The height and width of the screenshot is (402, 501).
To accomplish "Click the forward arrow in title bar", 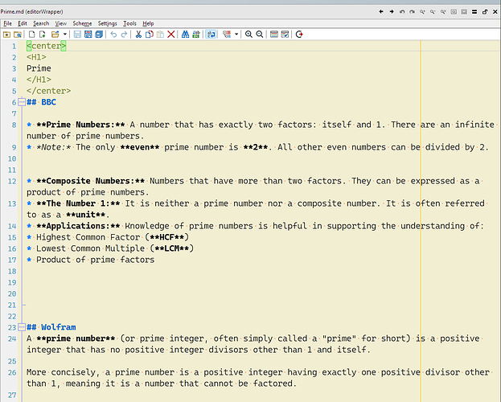I will pyautogui.click(x=392, y=12).
